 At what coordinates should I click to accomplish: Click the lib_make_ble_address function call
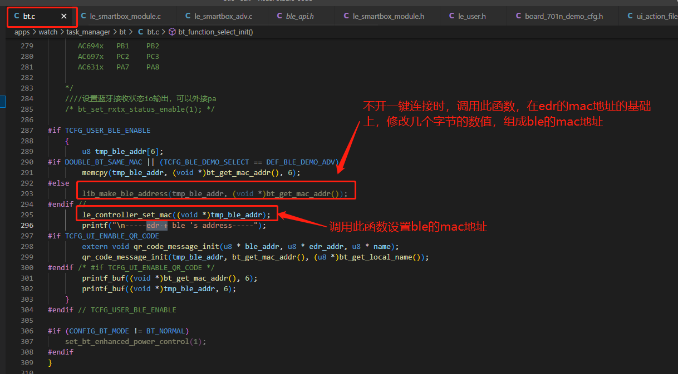[x=125, y=193]
